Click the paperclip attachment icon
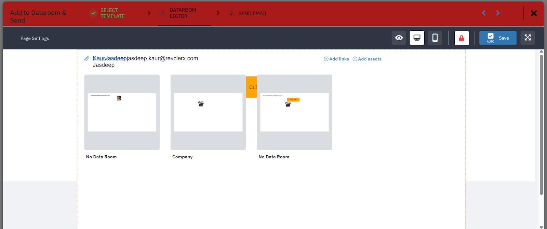 point(87,59)
